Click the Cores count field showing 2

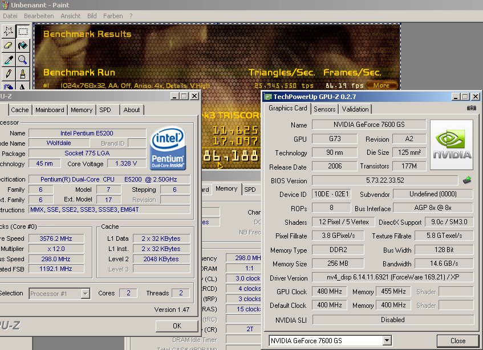pyautogui.click(x=128, y=293)
